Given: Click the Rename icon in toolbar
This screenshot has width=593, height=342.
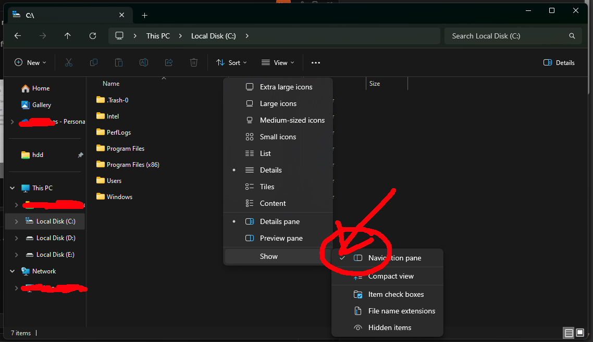Looking at the screenshot, I should (x=144, y=62).
